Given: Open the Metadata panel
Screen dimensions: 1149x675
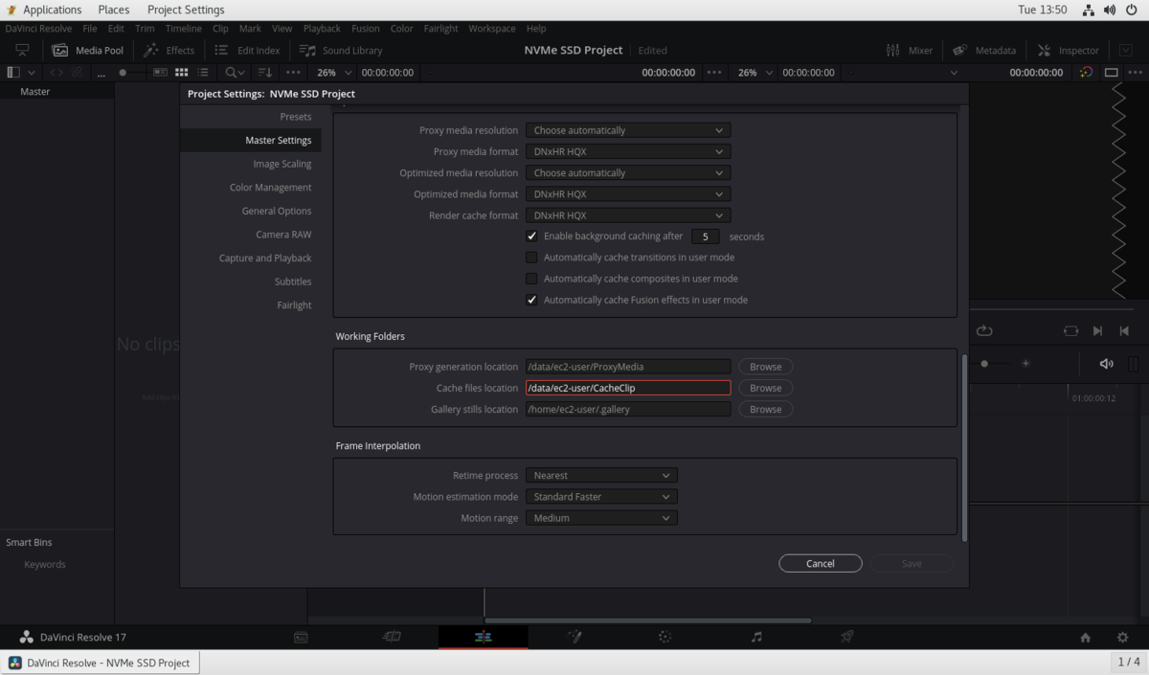Looking at the screenshot, I should [x=983, y=50].
